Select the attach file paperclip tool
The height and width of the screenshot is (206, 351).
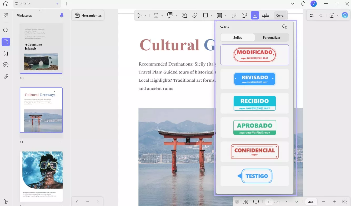(234, 16)
